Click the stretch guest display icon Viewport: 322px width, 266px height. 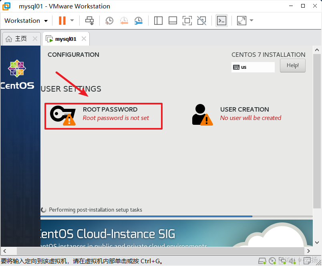pyautogui.click(x=241, y=20)
